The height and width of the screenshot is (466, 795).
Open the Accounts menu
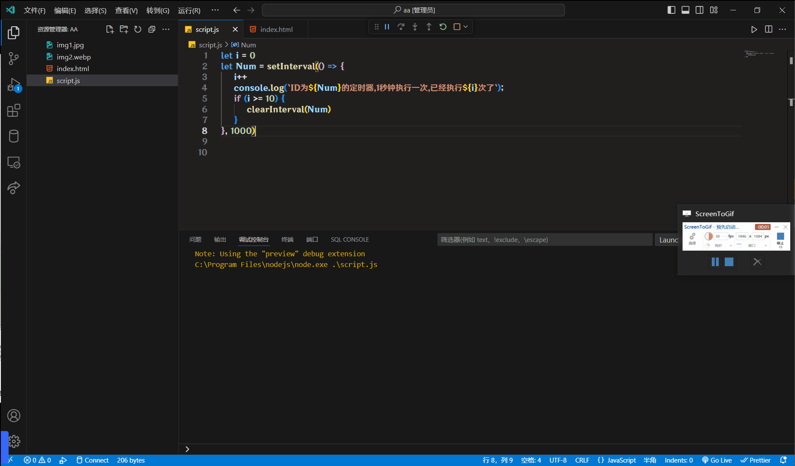coord(14,416)
